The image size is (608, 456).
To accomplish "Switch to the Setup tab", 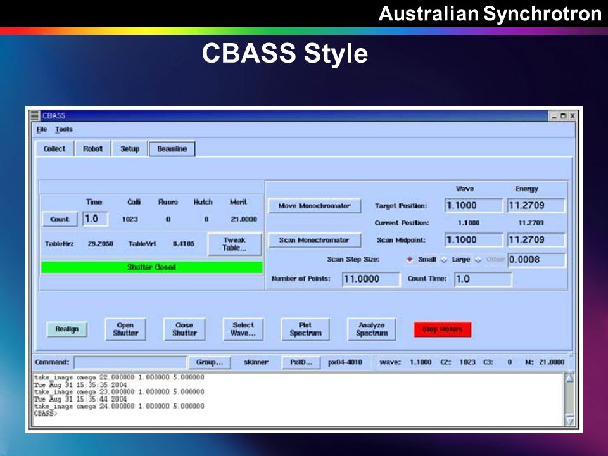I will tap(129, 149).
